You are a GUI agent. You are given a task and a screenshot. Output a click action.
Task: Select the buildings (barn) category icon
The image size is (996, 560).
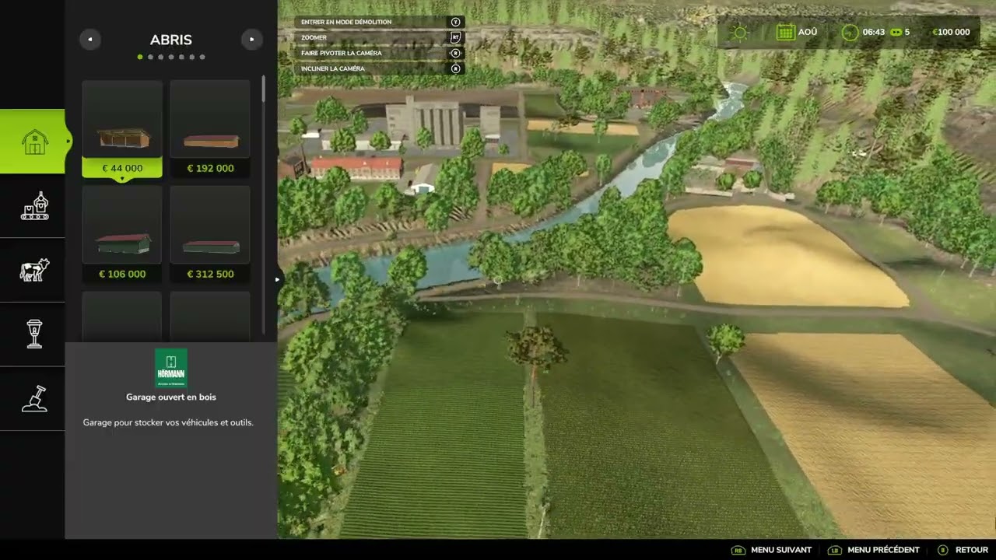[x=34, y=142]
